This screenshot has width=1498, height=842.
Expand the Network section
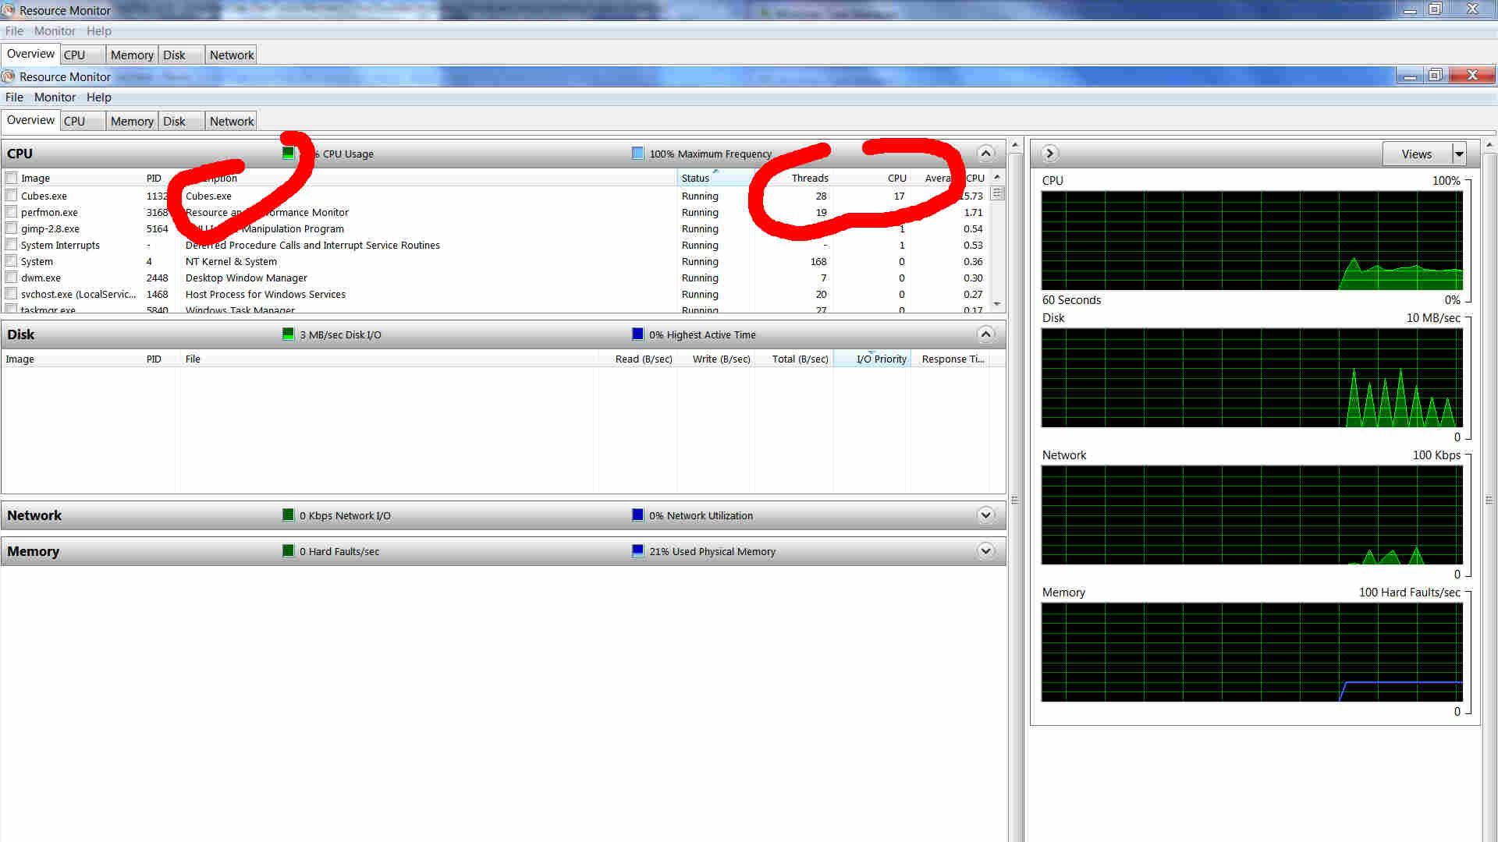[x=985, y=515]
